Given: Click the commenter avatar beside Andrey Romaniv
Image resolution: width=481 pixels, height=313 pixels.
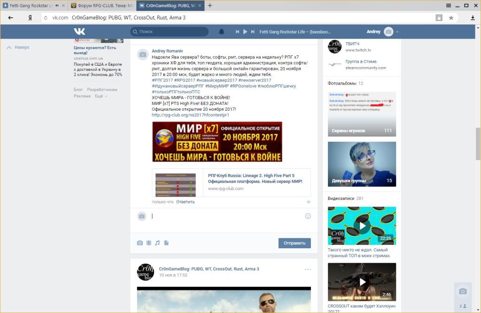Looking at the screenshot, I should pyautogui.click(x=143, y=54).
